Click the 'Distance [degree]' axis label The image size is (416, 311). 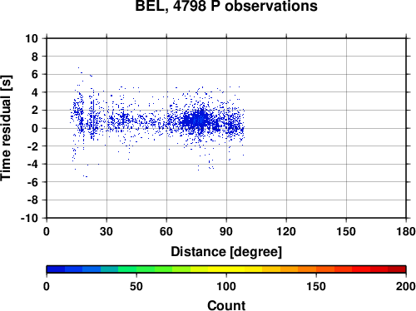pyautogui.click(x=226, y=252)
